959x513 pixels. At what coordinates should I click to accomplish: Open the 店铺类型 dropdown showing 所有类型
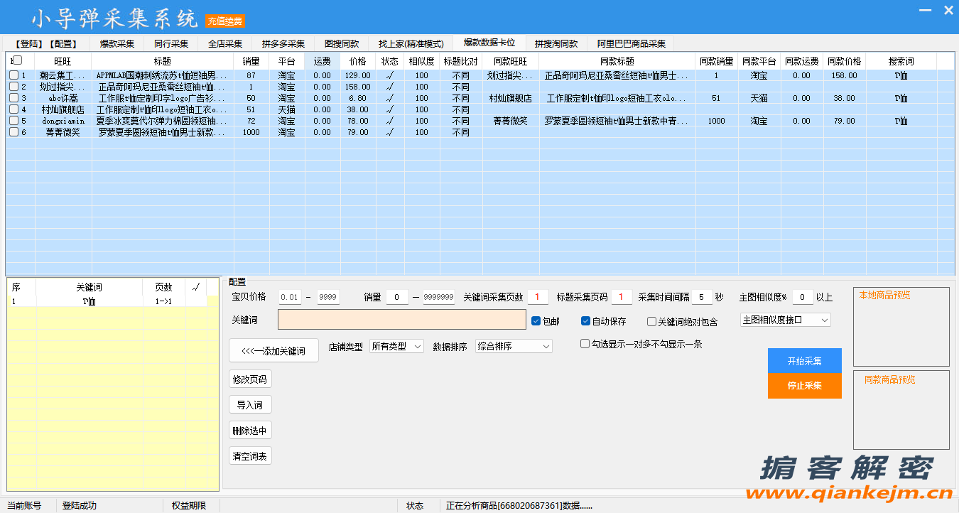[x=396, y=346]
